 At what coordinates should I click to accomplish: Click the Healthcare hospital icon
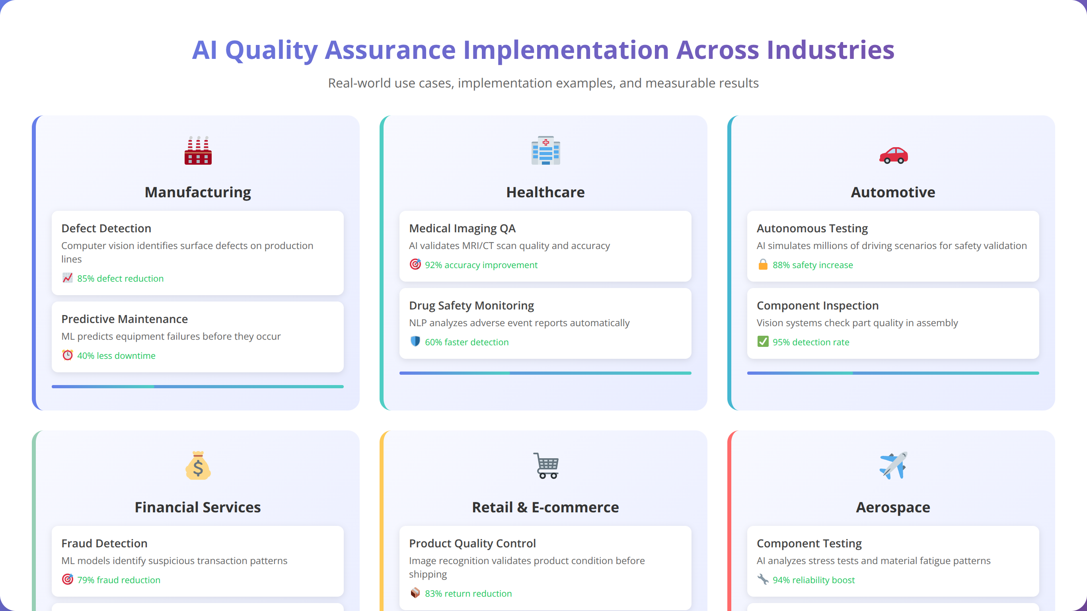pos(545,151)
